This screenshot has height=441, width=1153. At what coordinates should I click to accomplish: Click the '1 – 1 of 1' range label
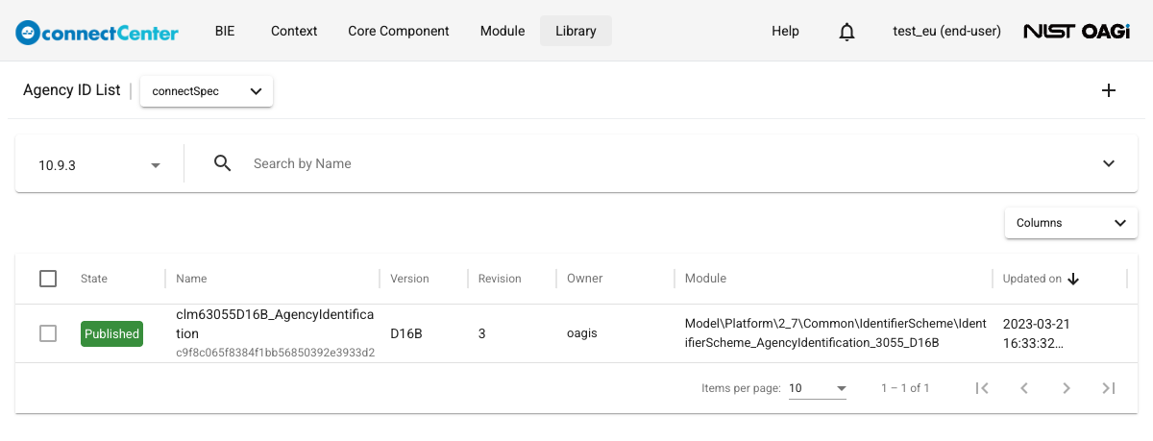tap(905, 388)
